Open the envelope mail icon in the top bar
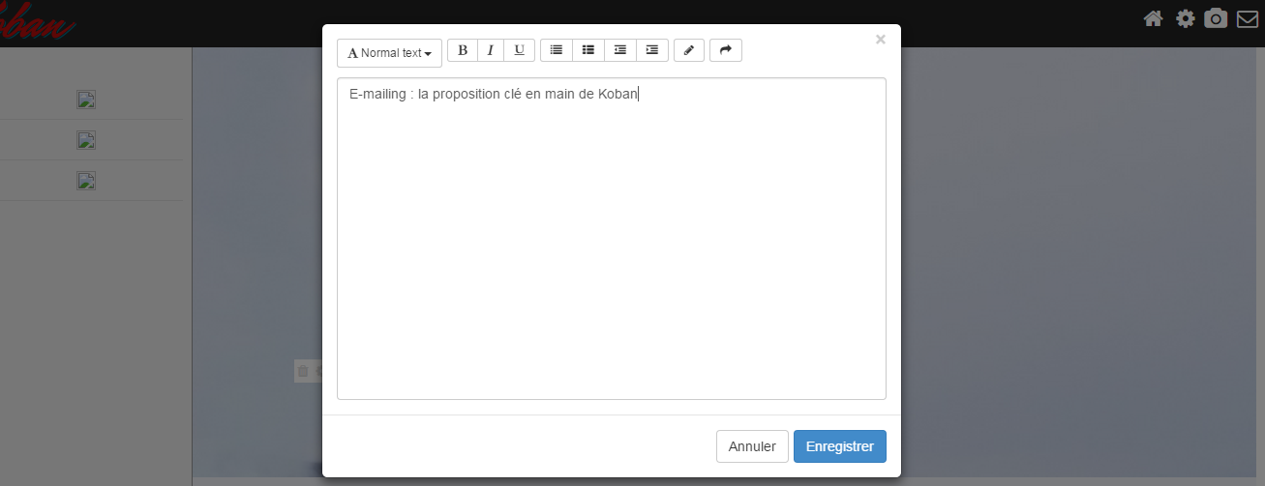This screenshot has width=1265, height=486. pos(1248,18)
